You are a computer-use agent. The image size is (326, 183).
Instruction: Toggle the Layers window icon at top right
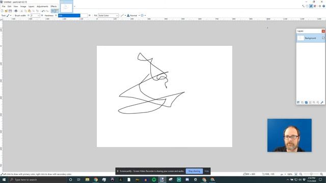311,6
